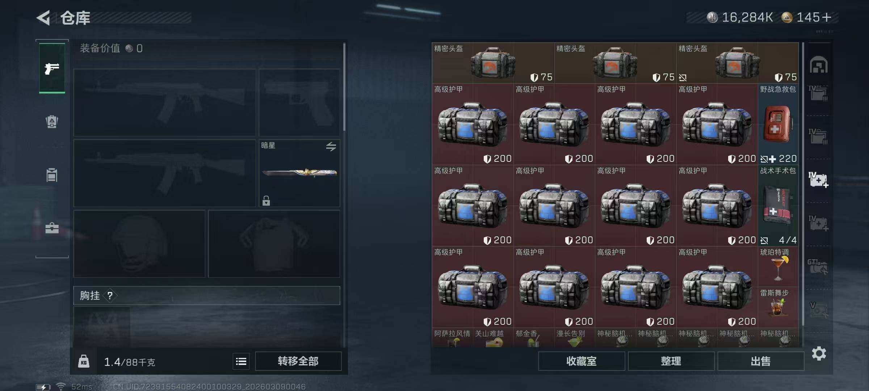Open the briefcase safe-box sidebar icon

pyautogui.click(x=52, y=228)
